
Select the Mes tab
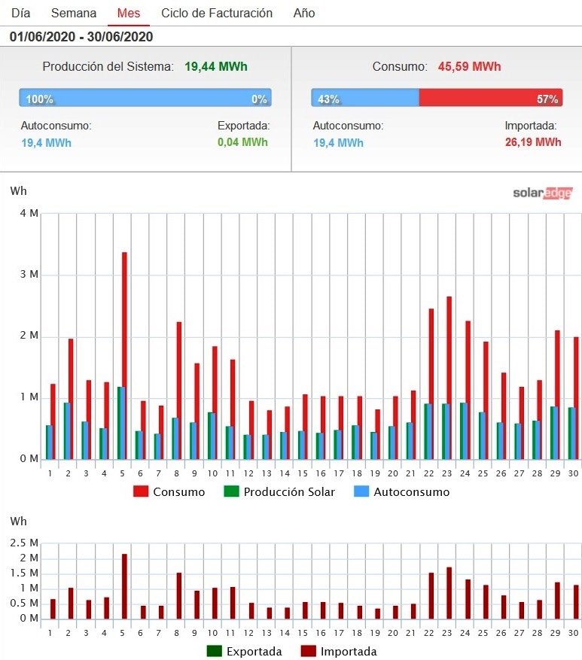click(x=129, y=13)
